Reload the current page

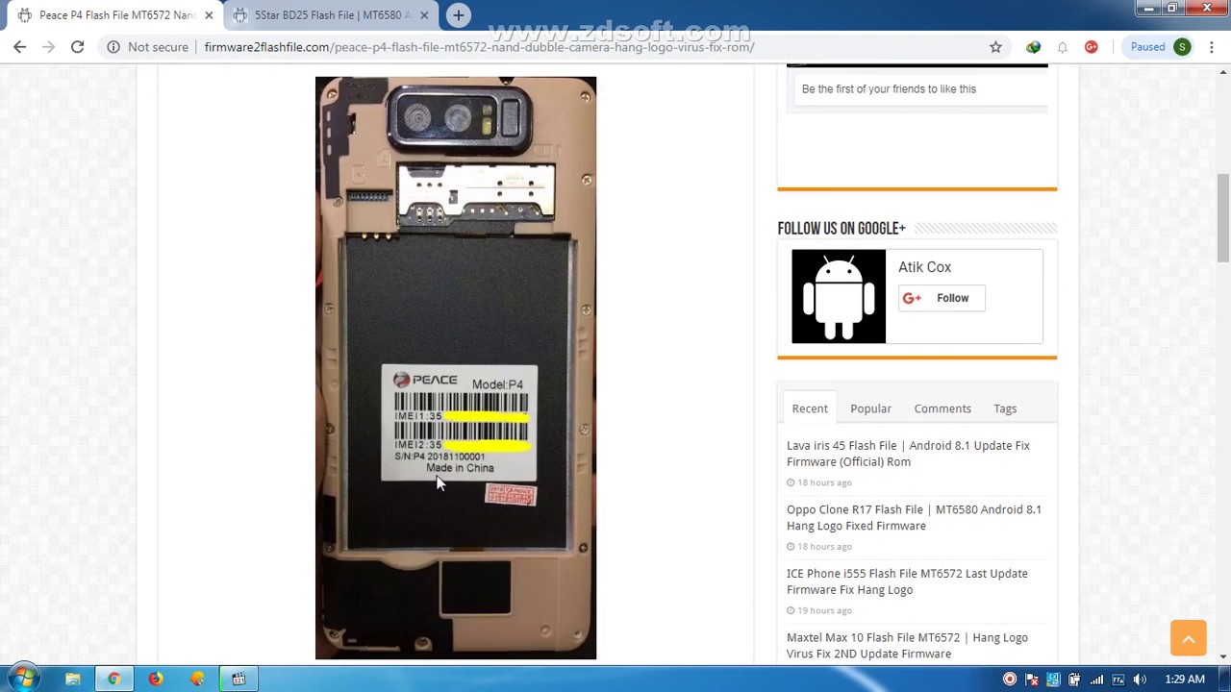pyautogui.click(x=77, y=46)
